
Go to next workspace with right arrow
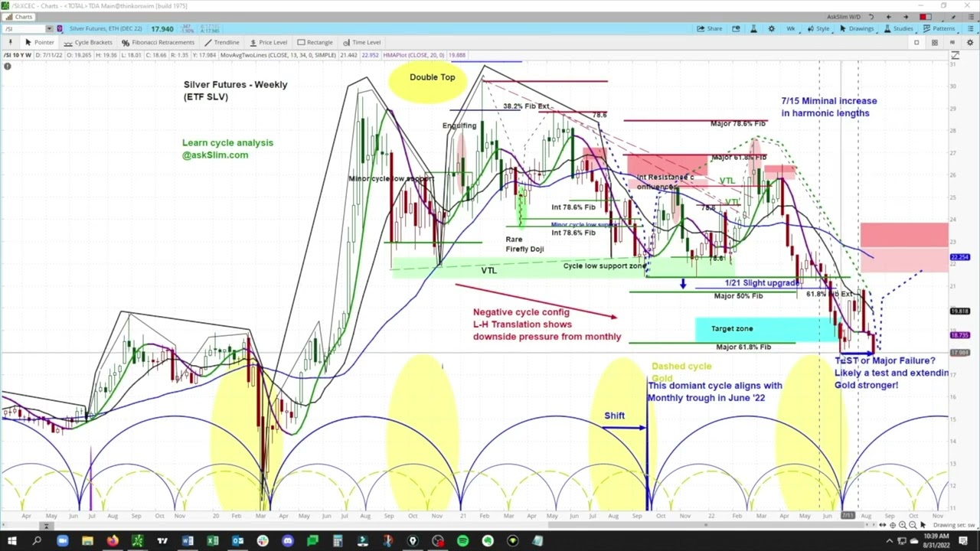pyautogui.click(x=906, y=17)
